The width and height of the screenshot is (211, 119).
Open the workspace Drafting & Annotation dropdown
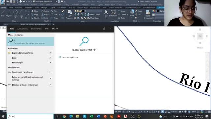point(45,1)
